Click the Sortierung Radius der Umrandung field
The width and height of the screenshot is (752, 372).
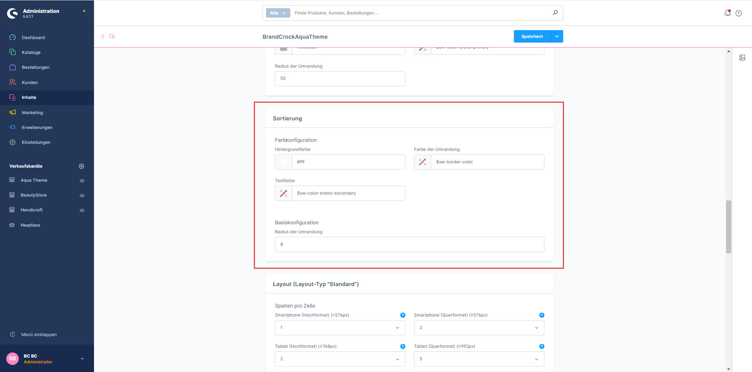(x=409, y=245)
